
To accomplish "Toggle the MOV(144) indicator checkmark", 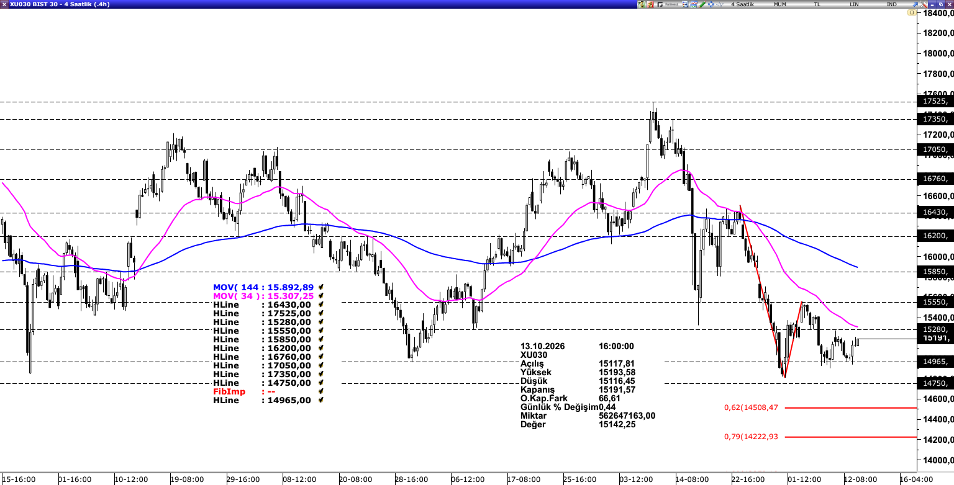I will click(x=320, y=287).
